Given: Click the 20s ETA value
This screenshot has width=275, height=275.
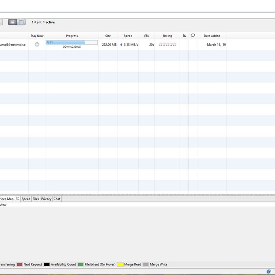Looking at the screenshot, I should [152, 45].
